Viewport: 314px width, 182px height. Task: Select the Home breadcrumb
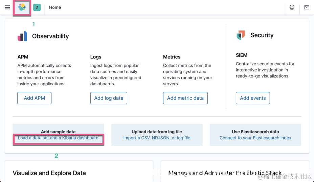55,7
